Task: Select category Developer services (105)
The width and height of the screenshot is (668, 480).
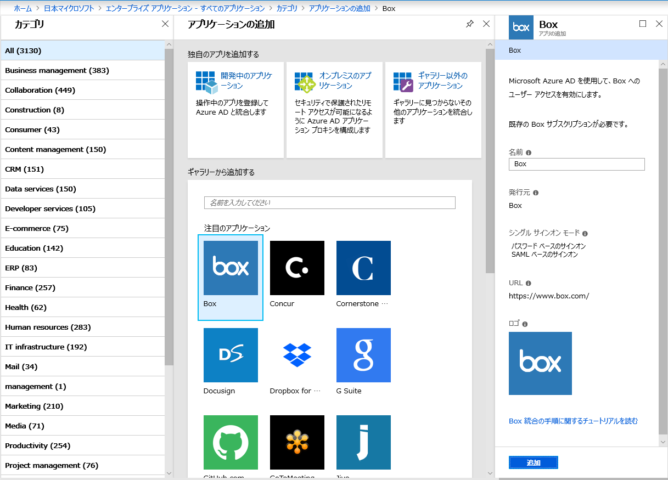Action: click(83, 208)
